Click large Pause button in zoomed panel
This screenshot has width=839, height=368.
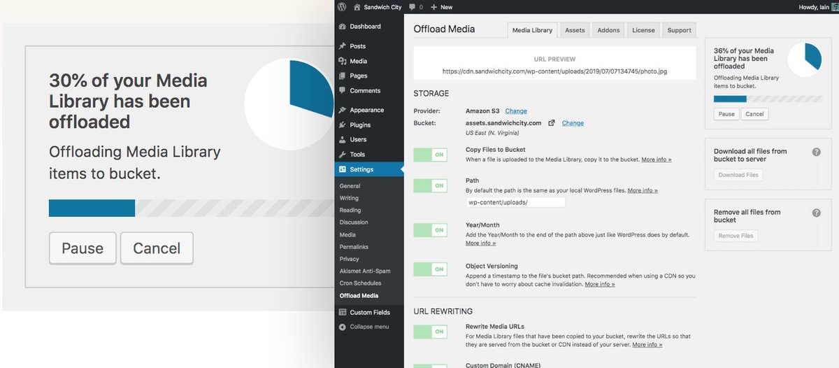point(83,248)
